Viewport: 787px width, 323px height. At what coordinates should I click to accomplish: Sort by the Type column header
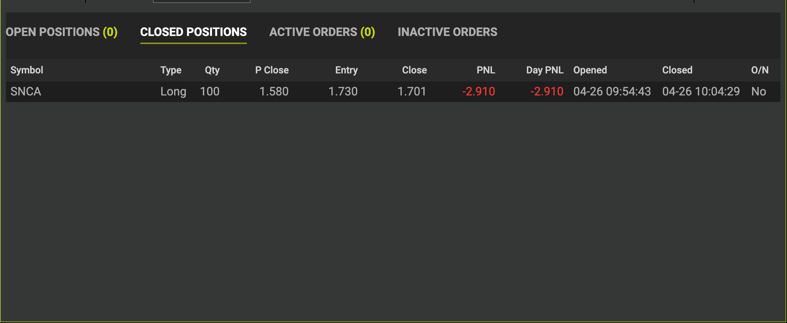tap(171, 70)
